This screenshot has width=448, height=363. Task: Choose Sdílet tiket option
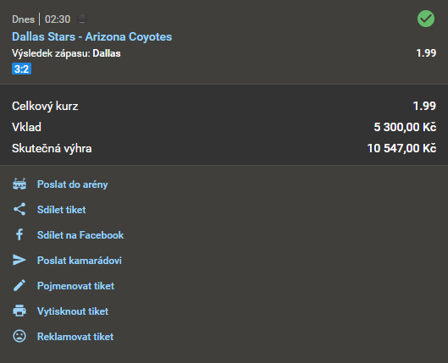point(61,210)
